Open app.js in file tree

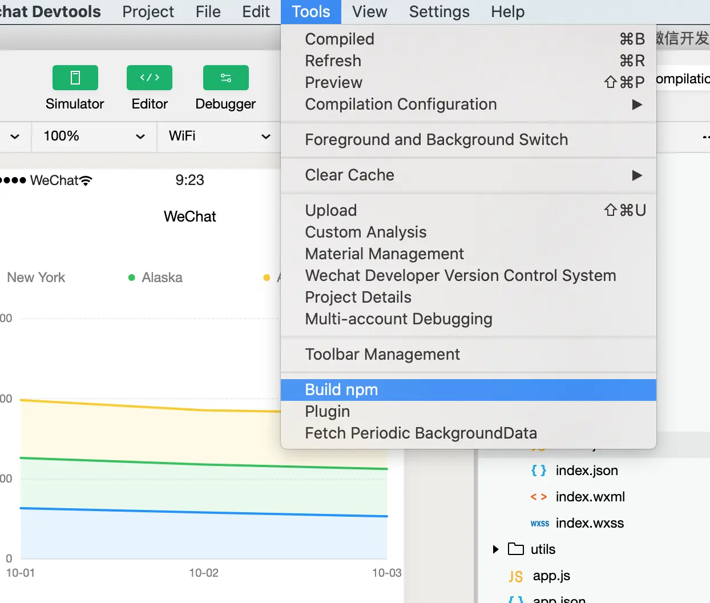pos(551,576)
